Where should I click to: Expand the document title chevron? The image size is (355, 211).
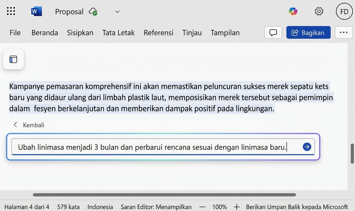coord(117,12)
